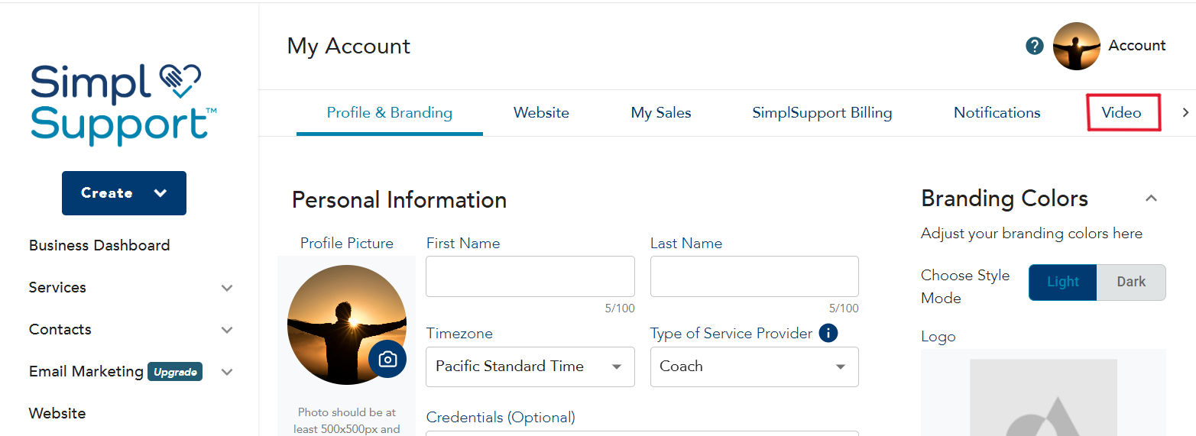Click the info icon beside Type of Service Provider
This screenshot has width=1196, height=436.
828,333
